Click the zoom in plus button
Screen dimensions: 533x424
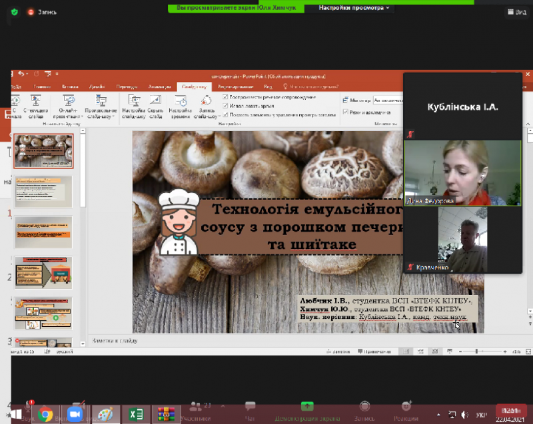click(505, 351)
